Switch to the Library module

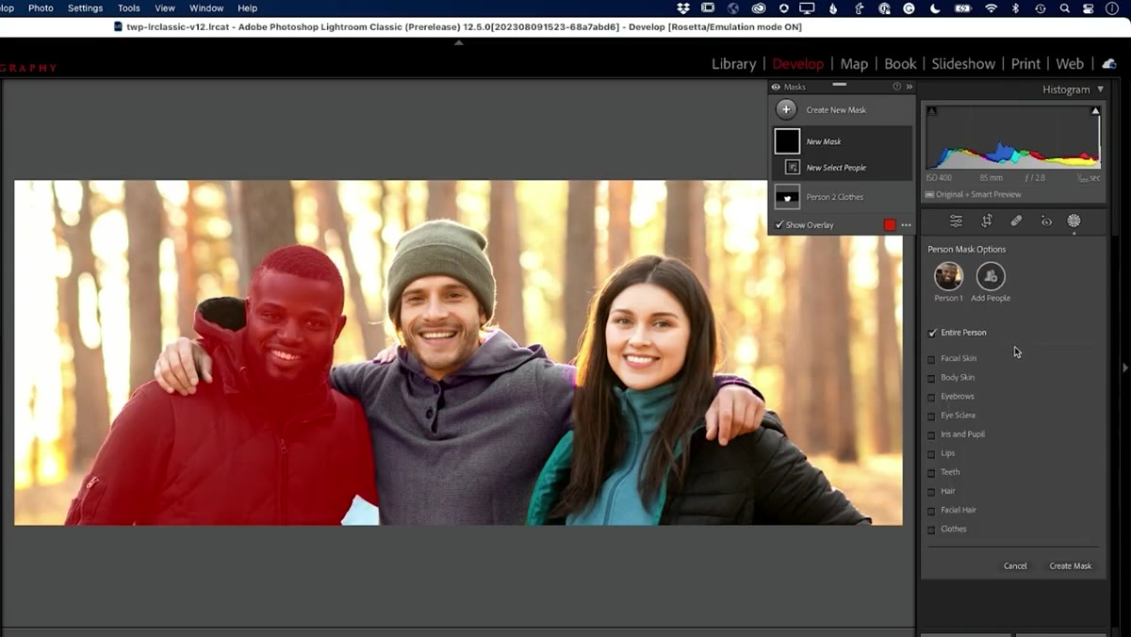733,64
